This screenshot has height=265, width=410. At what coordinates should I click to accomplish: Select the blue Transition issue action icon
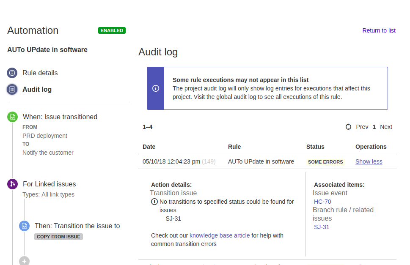[x=24, y=226]
